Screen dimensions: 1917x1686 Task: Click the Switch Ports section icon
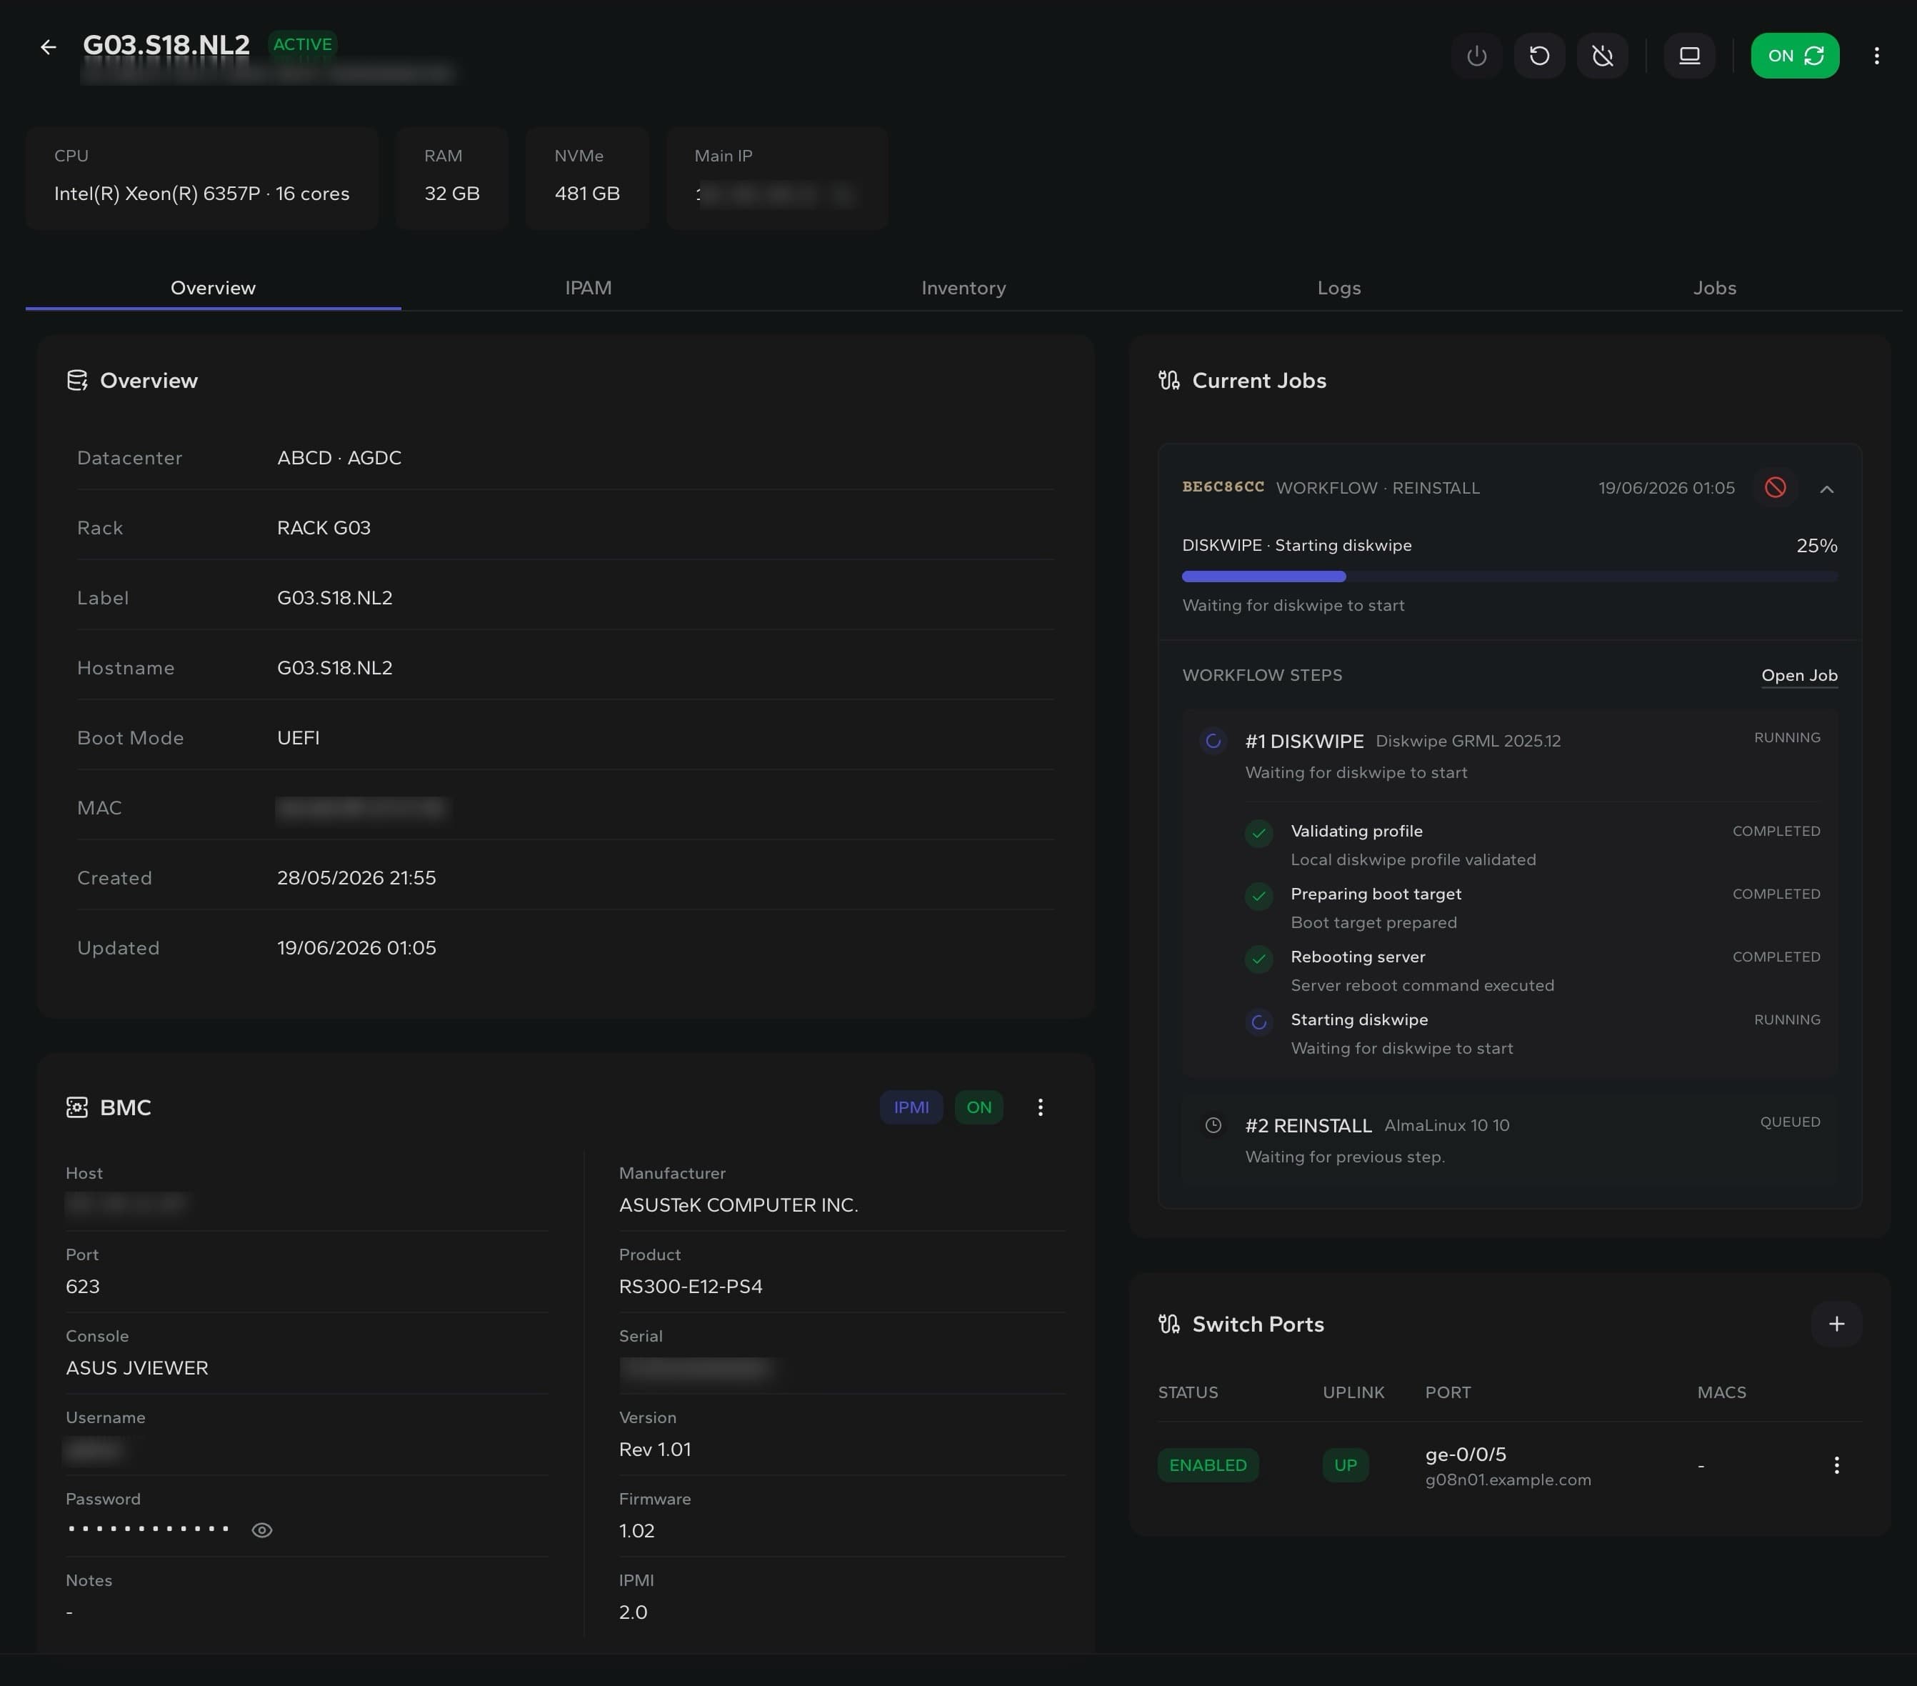pos(1168,1325)
